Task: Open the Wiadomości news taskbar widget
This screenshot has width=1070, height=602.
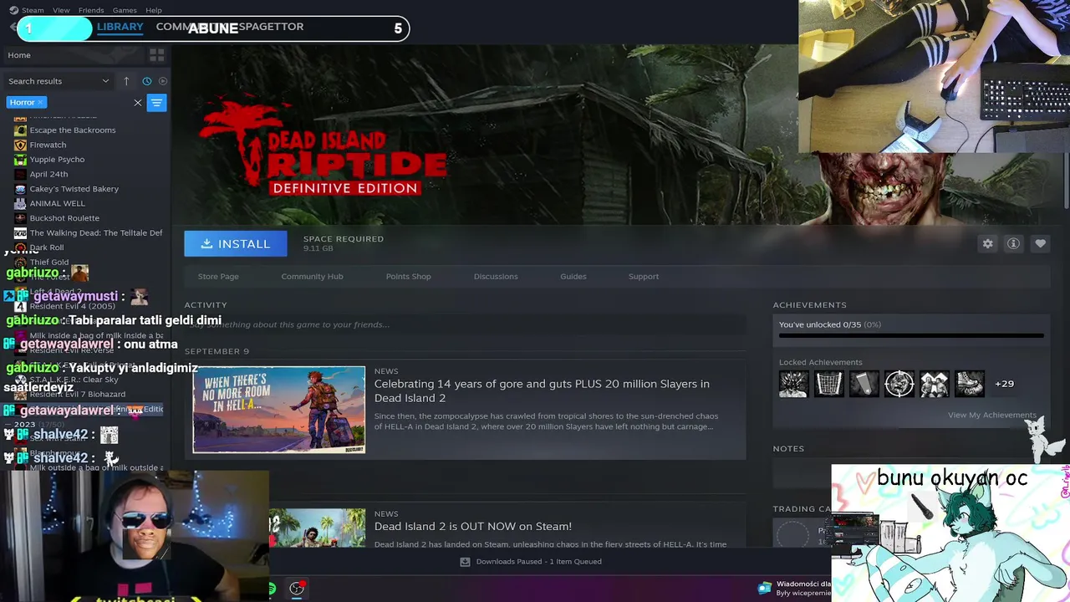Action: coord(794,589)
